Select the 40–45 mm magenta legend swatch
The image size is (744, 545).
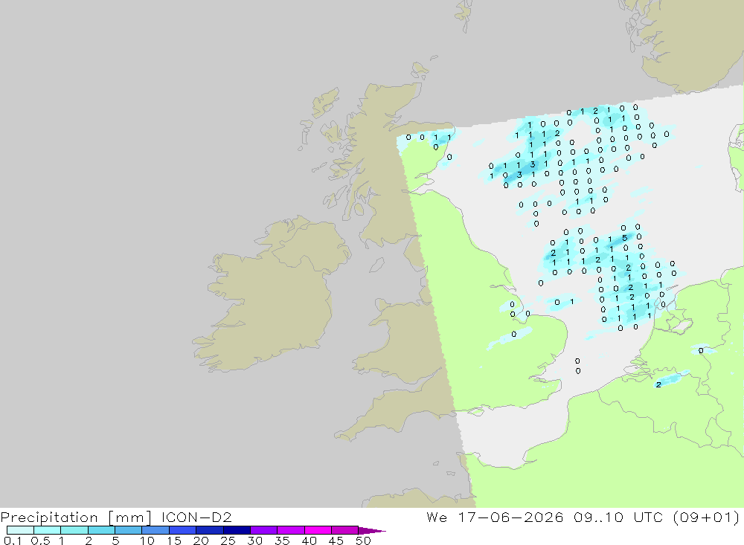(x=318, y=530)
